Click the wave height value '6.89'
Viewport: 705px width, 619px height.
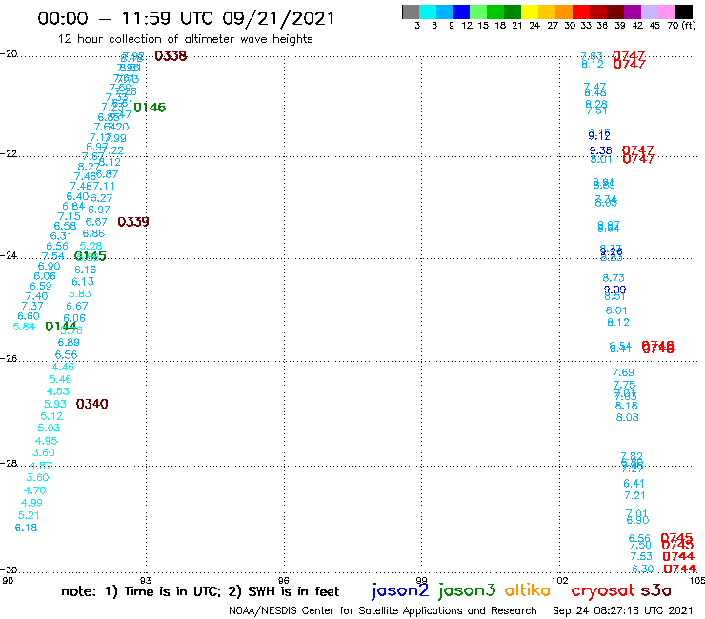point(69,342)
